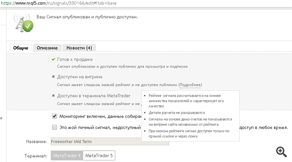Click the Название field with Freeworker Mid Term

(x=110, y=141)
